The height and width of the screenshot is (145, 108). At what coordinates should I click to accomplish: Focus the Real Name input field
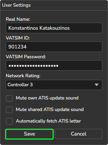click(54, 28)
